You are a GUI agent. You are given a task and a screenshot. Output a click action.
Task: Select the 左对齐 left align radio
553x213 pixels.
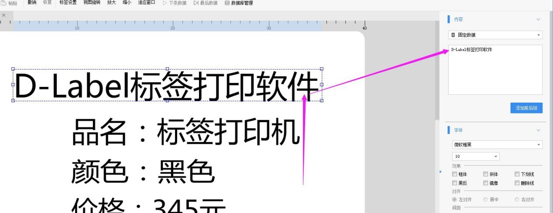[454, 200]
